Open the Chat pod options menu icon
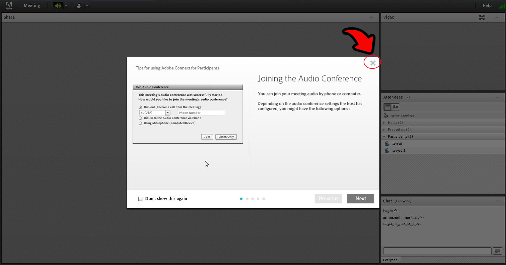 tap(498, 201)
